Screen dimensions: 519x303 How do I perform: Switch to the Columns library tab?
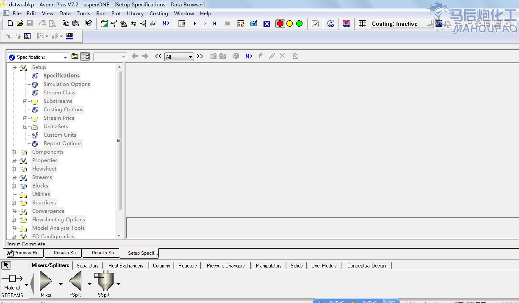[x=161, y=265]
